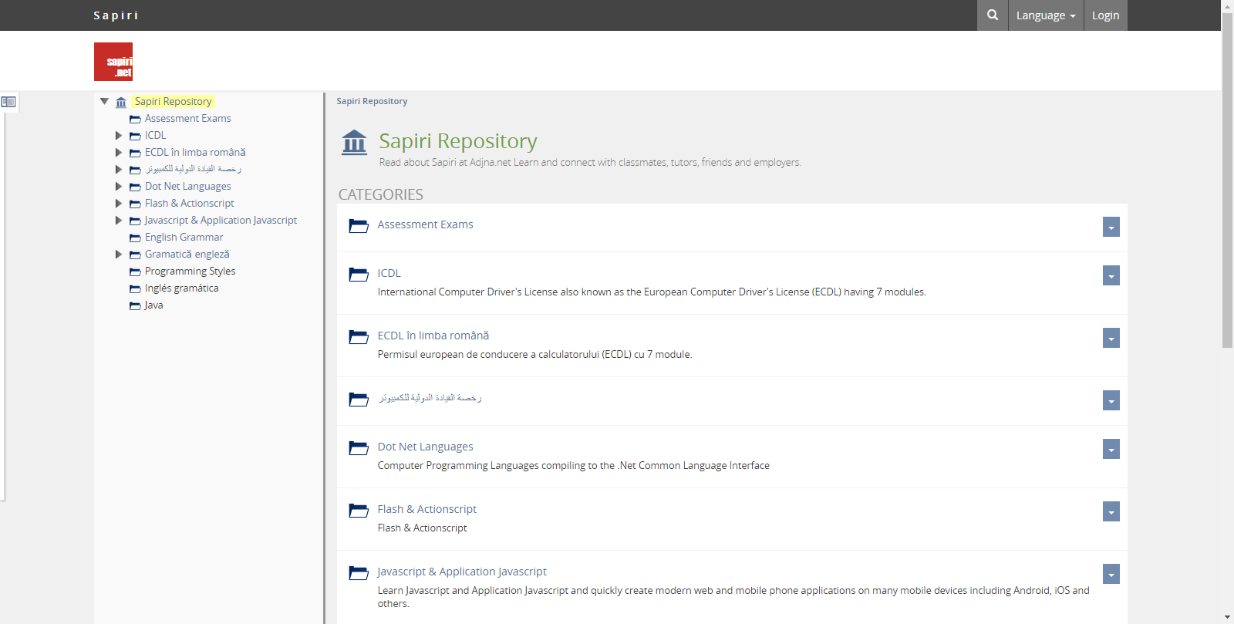Open dropdown button for ICDL category

1111,275
